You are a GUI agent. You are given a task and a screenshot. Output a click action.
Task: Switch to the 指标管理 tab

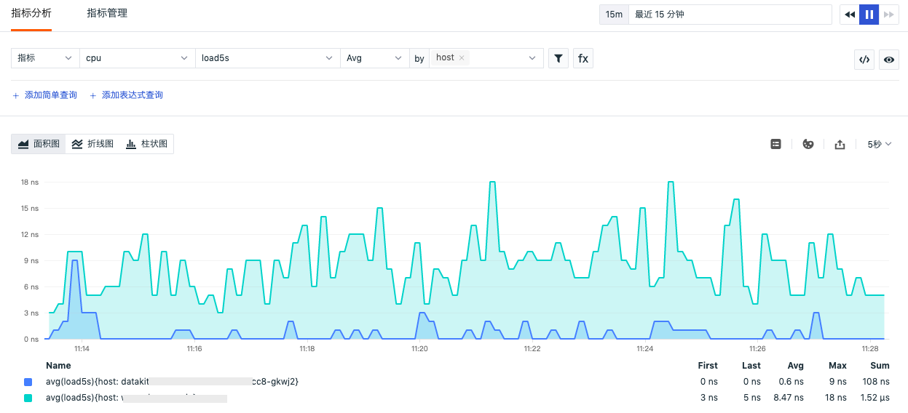107,13
